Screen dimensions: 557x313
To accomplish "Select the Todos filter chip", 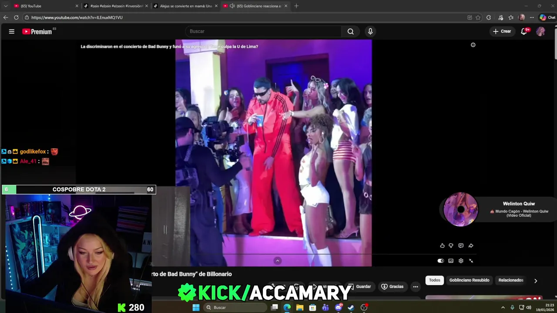I will click(x=435, y=280).
